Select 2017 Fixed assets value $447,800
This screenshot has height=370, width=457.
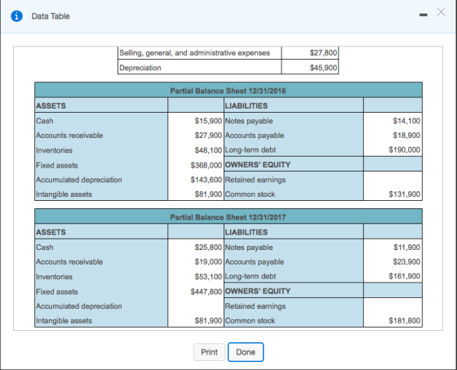pyautogui.click(x=206, y=292)
